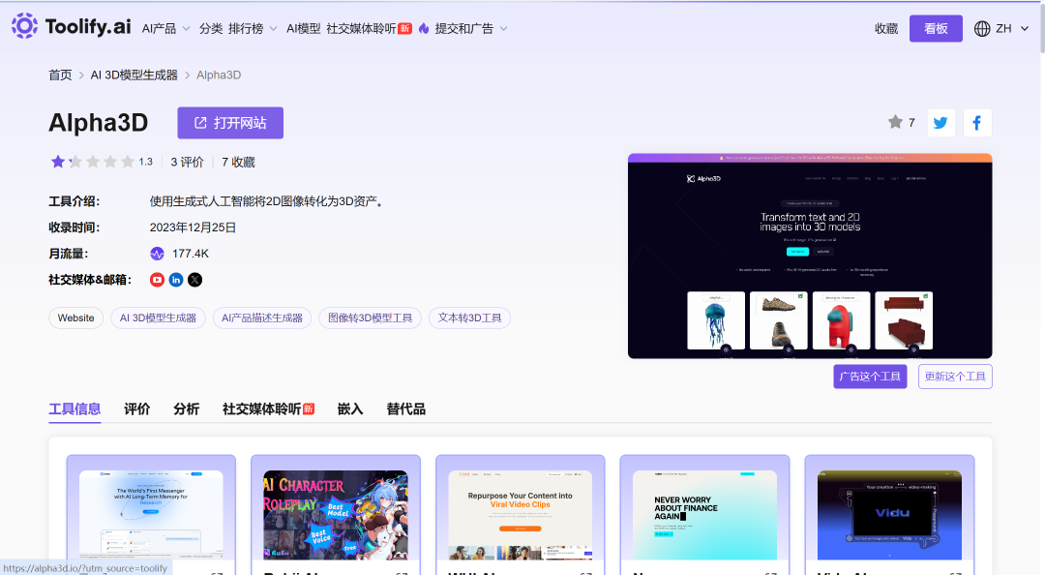Click the favorite star icon showing 7
Screen dimensions: 1045x575
coord(895,122)
